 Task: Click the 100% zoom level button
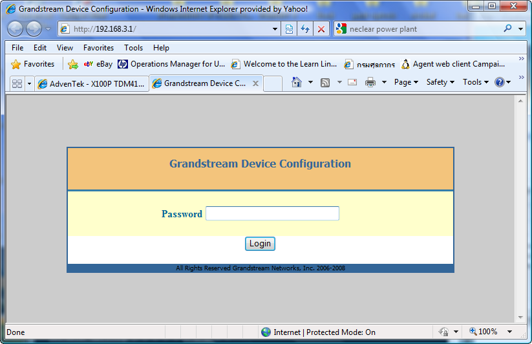pos(483,332)
